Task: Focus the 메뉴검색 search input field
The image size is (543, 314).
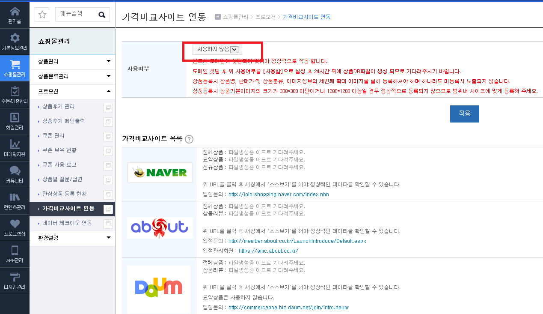Action: pos(76,15)
